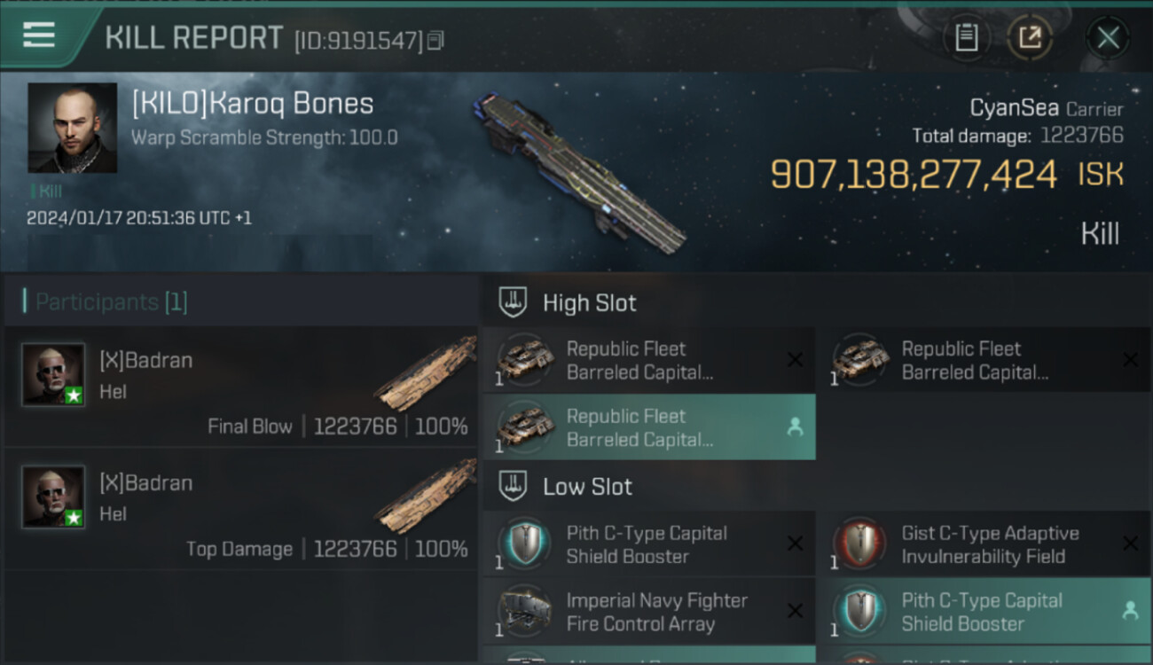Viewport: 1153px width, 665px height.
Task: Open the hamburger menu
Action: pos(39,35)
